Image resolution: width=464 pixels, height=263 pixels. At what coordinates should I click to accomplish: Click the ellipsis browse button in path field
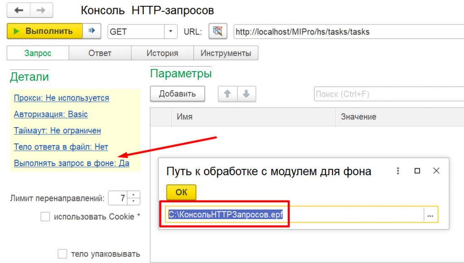tap(430, 215)
